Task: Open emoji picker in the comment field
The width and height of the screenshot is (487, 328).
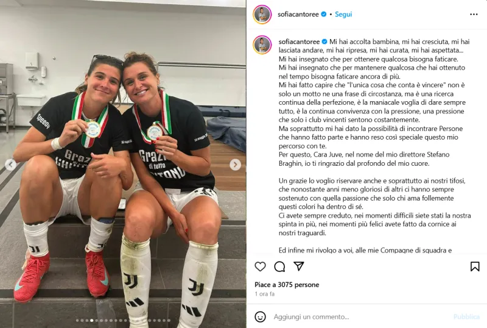Action: pos(260,317)
